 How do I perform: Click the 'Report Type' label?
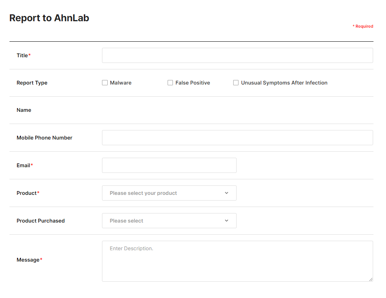[x=32, y=83]
